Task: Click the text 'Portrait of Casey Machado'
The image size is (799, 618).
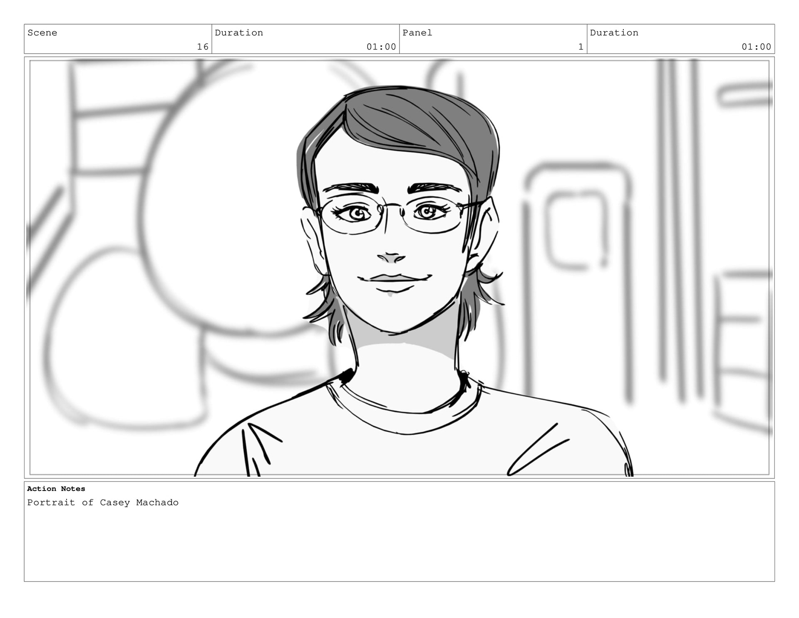Action: (103, 502)
